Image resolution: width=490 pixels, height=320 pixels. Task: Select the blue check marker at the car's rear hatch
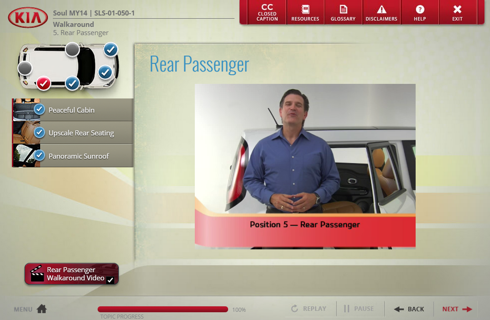click(105, 72)
